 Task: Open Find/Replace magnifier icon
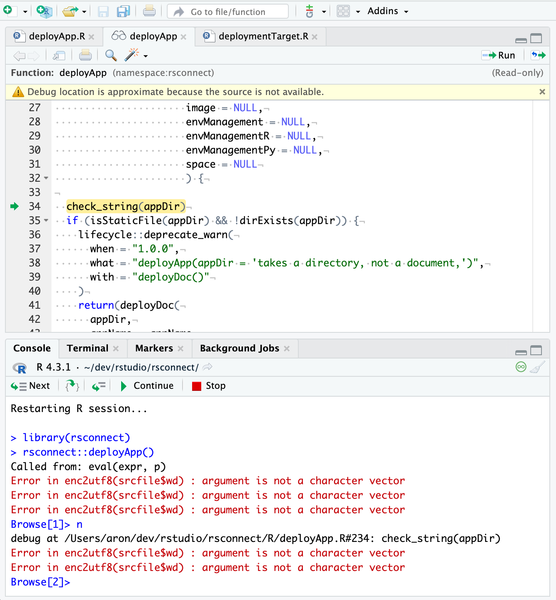111,56
